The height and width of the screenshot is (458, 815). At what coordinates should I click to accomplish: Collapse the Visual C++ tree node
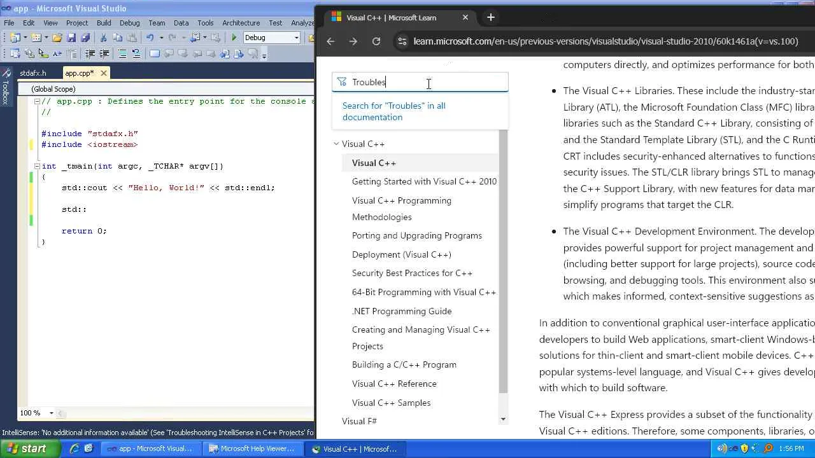coord(336,144)
